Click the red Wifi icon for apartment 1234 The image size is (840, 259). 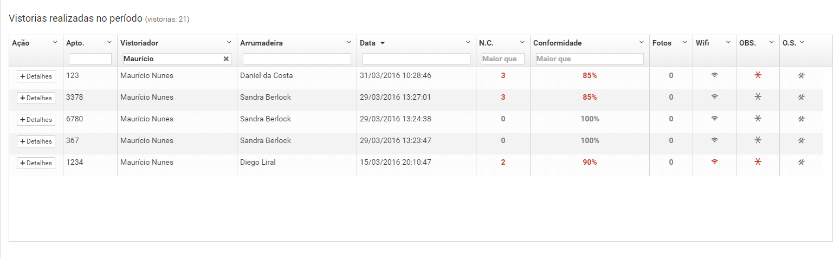[714, 162]
